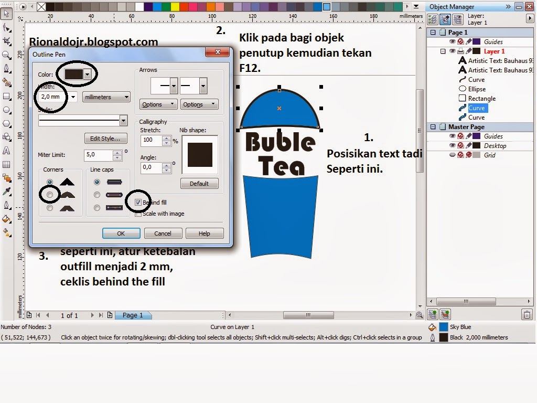537x403 pixels.
Task: Switch to the Page 1 tab
Action: point(133,315)
